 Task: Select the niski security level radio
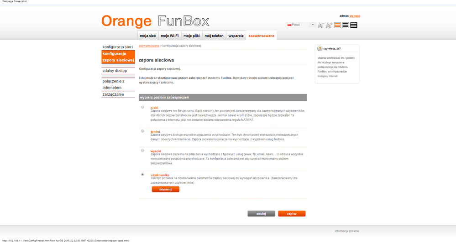(142, 107)
